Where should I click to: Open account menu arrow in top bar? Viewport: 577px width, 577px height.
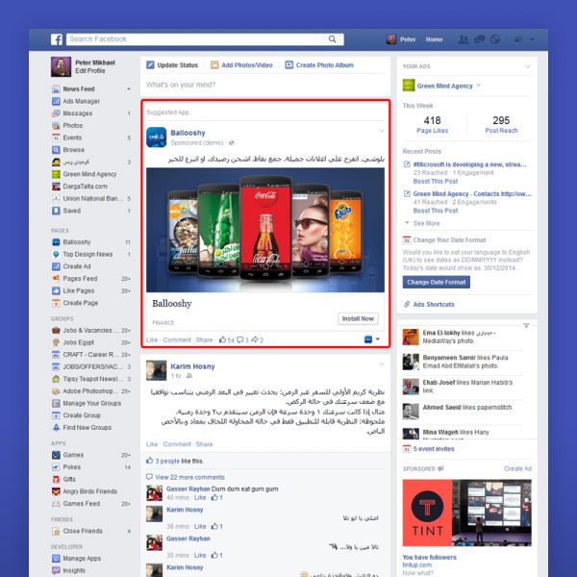(532, 39)
